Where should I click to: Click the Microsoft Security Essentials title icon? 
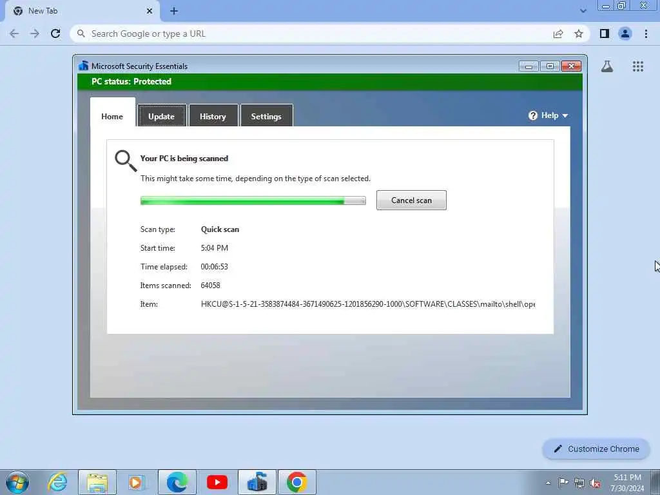click(83, 66)
